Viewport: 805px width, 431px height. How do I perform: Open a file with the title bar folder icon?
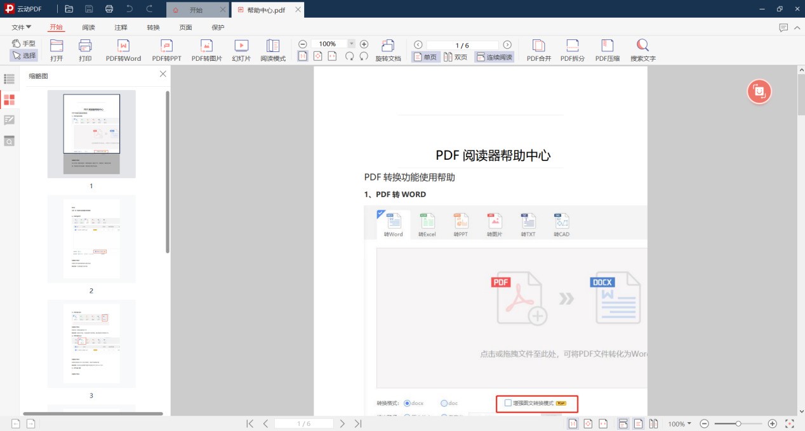69,9
